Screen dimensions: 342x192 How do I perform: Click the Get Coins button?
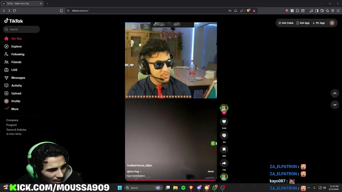point(286,23)
